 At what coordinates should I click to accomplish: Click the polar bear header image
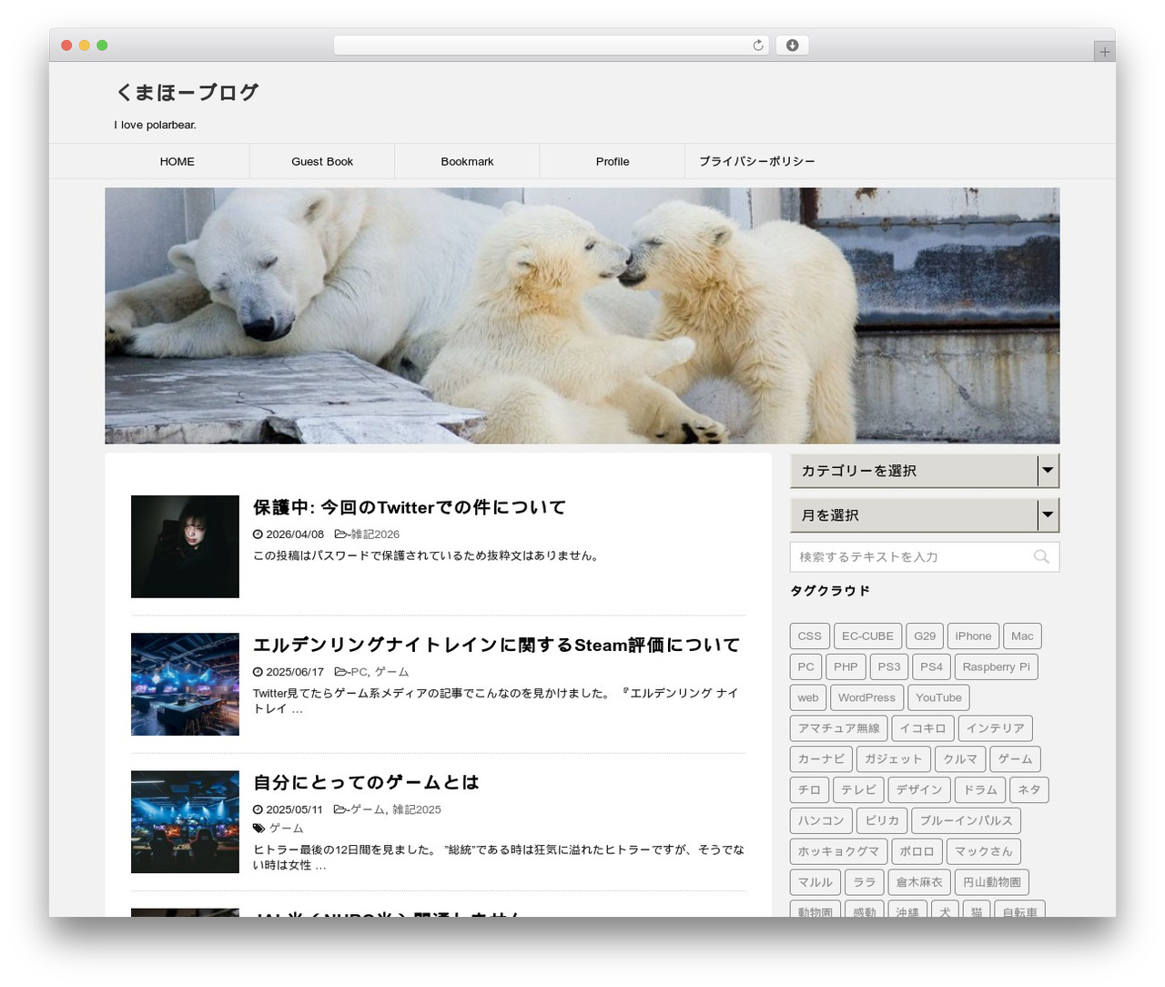click(x=582, y=316)
